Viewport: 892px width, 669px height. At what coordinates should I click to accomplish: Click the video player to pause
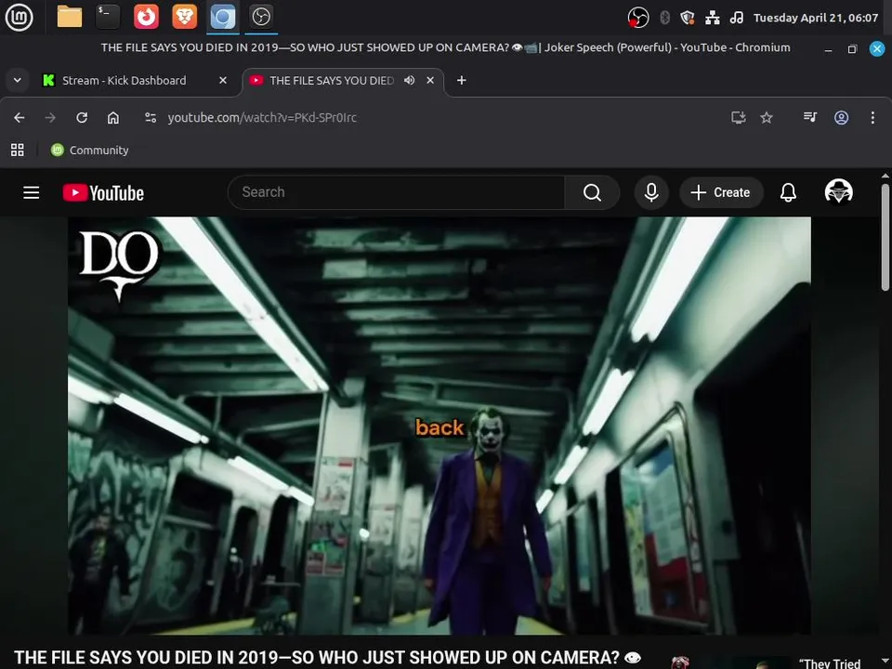tap(439, 426)
